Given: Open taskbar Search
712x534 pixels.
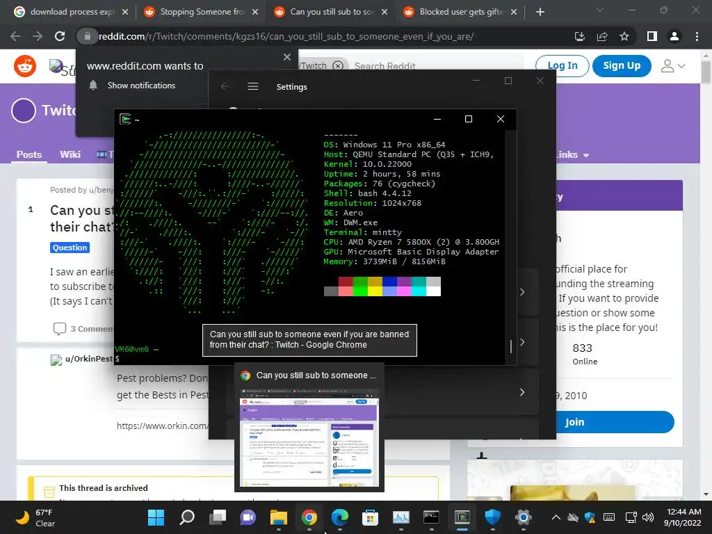Looking at the screenshot, I should tap(187, 517).
